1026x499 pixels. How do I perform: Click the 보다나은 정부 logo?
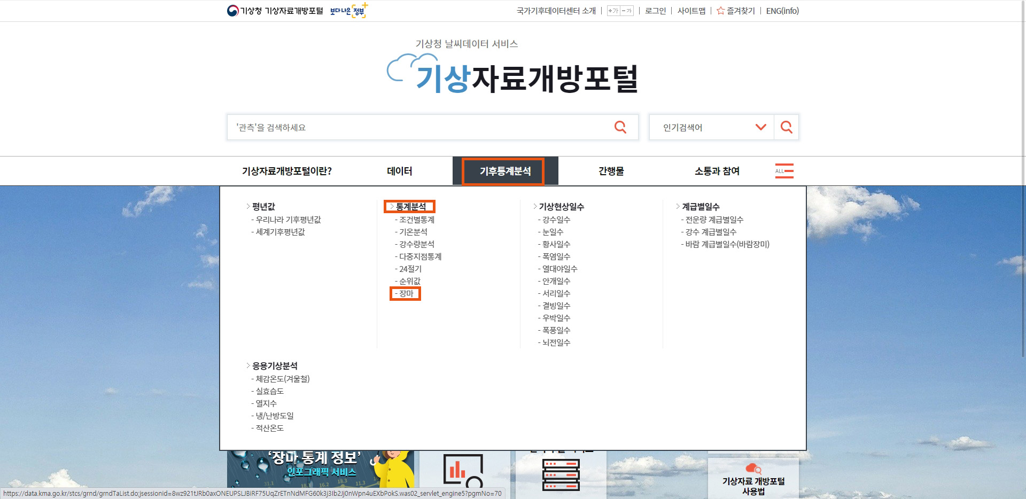[x=349, y=11]
